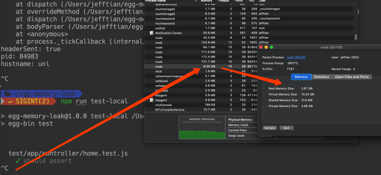Click the Notification Center app icon in process list
381x175 pixels.
[x=152, y=33]
